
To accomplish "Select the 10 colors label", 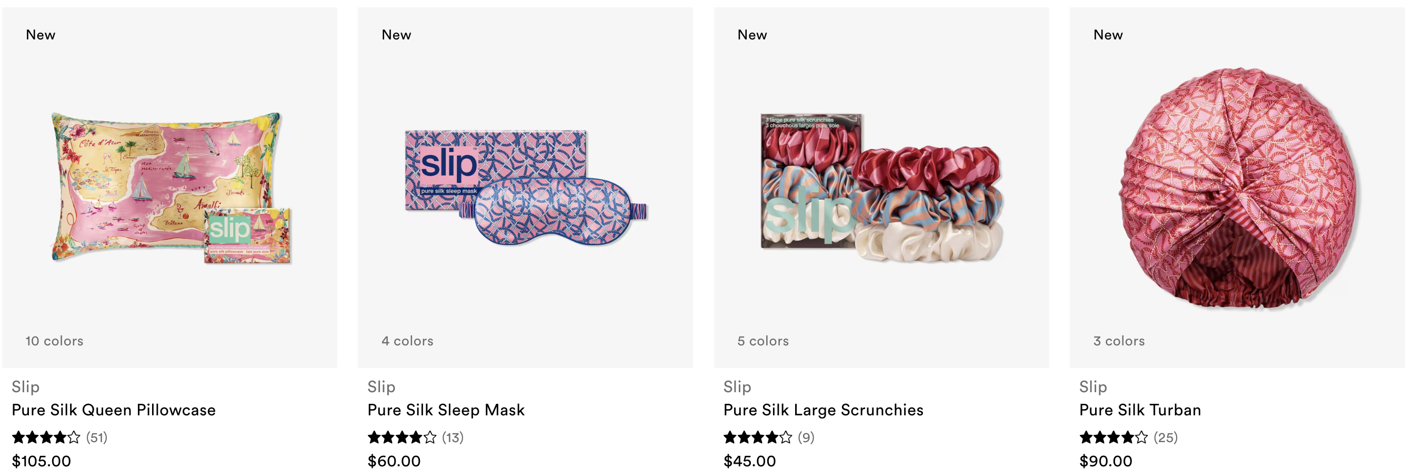I will (x=54, y=341).
